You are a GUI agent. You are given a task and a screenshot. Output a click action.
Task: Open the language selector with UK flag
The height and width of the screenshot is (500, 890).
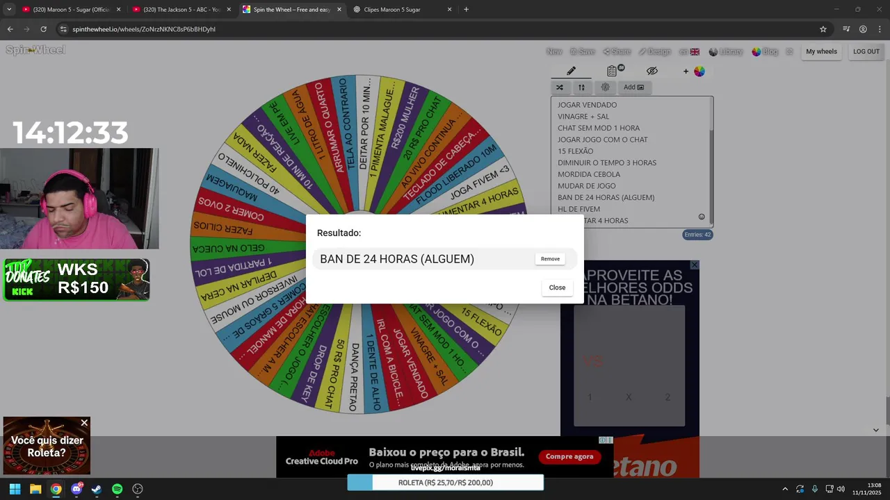pos(689,51)
